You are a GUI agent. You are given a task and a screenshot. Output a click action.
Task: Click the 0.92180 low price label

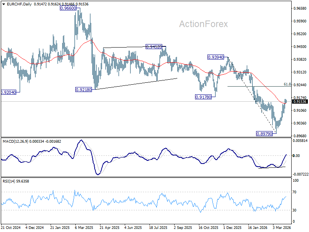pyautogui.click(x=83, y=90)
